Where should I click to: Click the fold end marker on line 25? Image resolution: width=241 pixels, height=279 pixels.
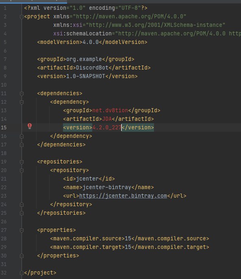[22, 213]
